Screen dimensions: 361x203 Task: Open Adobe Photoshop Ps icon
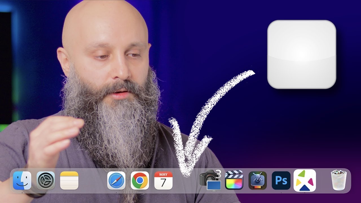[x=281, y=180]
